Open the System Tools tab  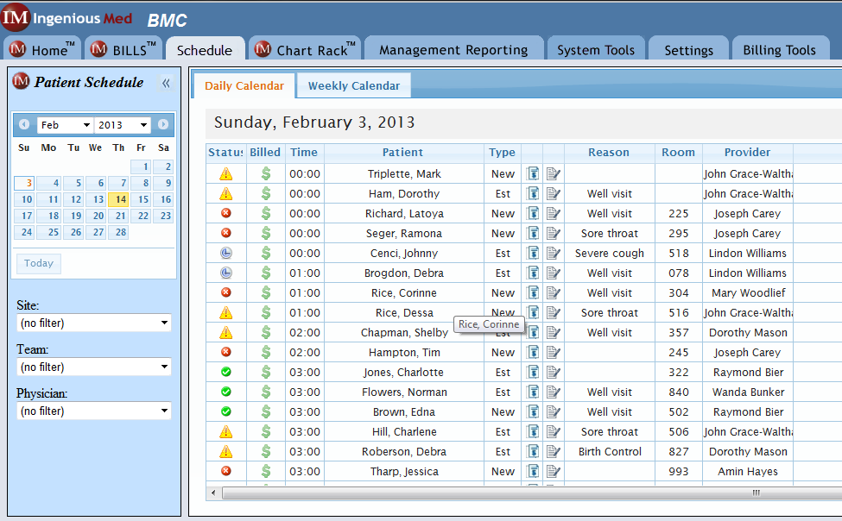(x=596, y=49)
